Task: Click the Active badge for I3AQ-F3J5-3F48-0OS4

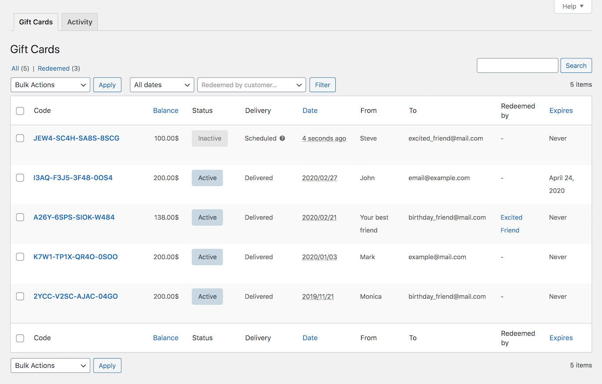Action: pyautogui.click(x=207, y=178)
